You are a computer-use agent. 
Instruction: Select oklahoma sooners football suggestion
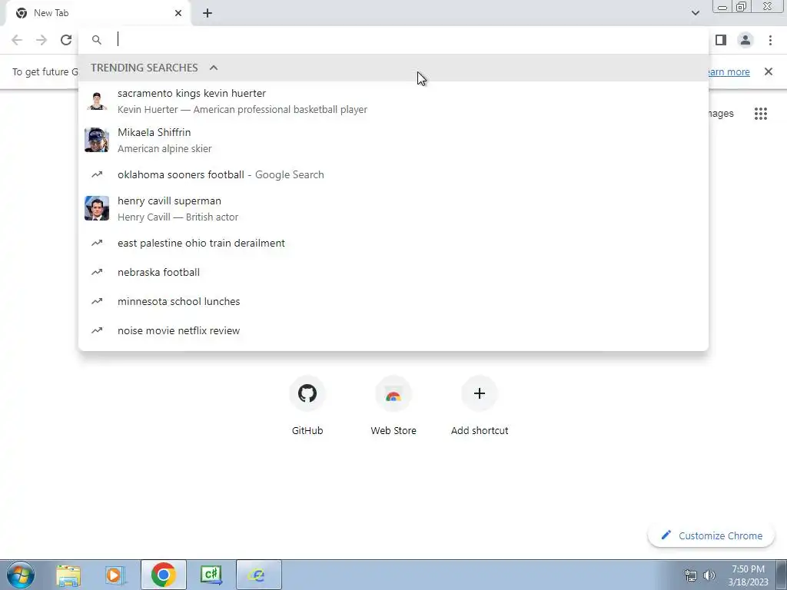(x=393, y=174)
